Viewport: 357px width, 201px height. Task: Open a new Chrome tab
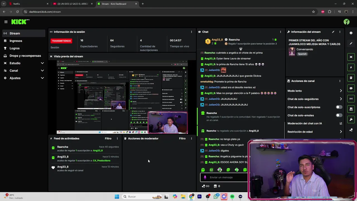143,4
